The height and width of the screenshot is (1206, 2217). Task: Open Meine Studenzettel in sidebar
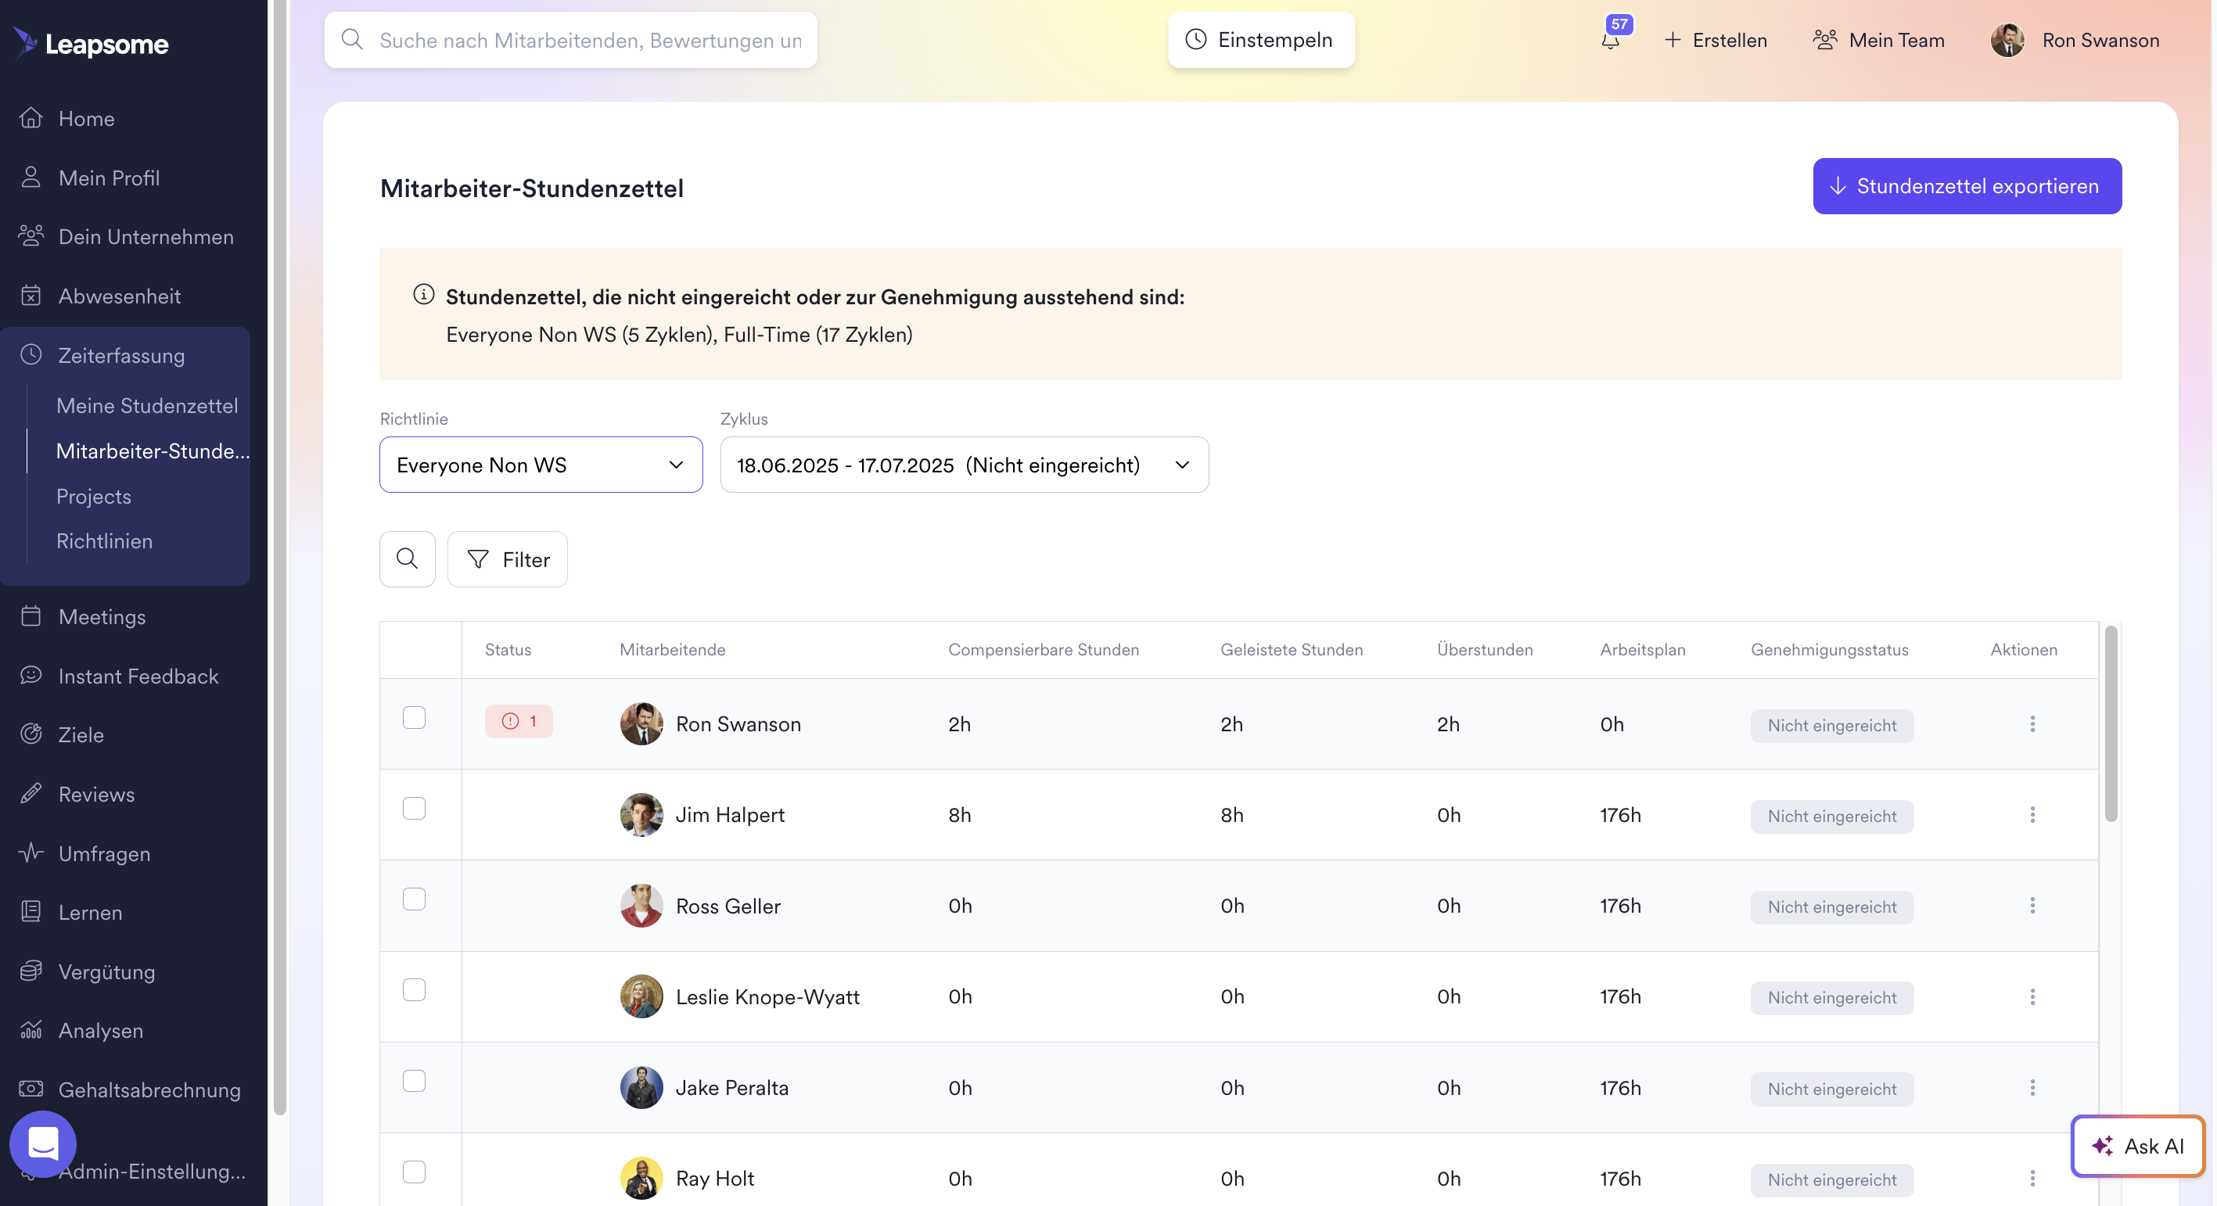pos(147,405)
